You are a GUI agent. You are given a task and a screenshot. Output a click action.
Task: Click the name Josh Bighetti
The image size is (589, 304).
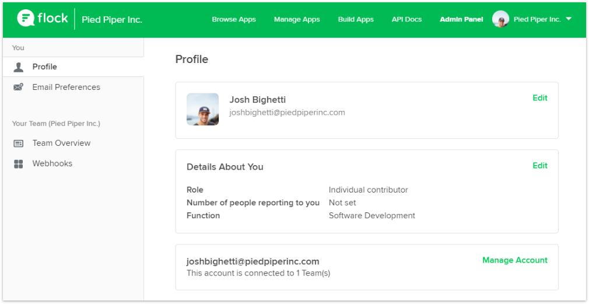(x=257, y=100)
